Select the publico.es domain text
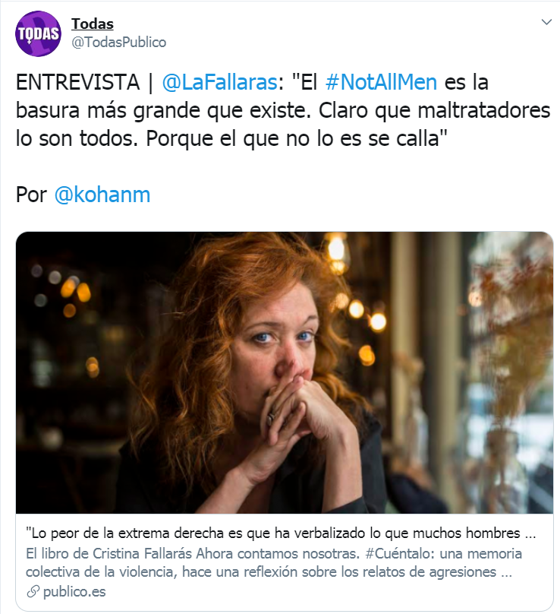The height and width of the screenshot is (614, 560). click(74, 592)
